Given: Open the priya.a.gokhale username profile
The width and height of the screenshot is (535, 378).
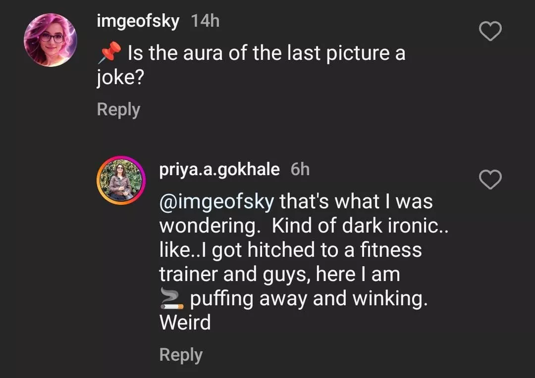Looking at the screenshot, I should pyautogui.click(x=219, y=169).
